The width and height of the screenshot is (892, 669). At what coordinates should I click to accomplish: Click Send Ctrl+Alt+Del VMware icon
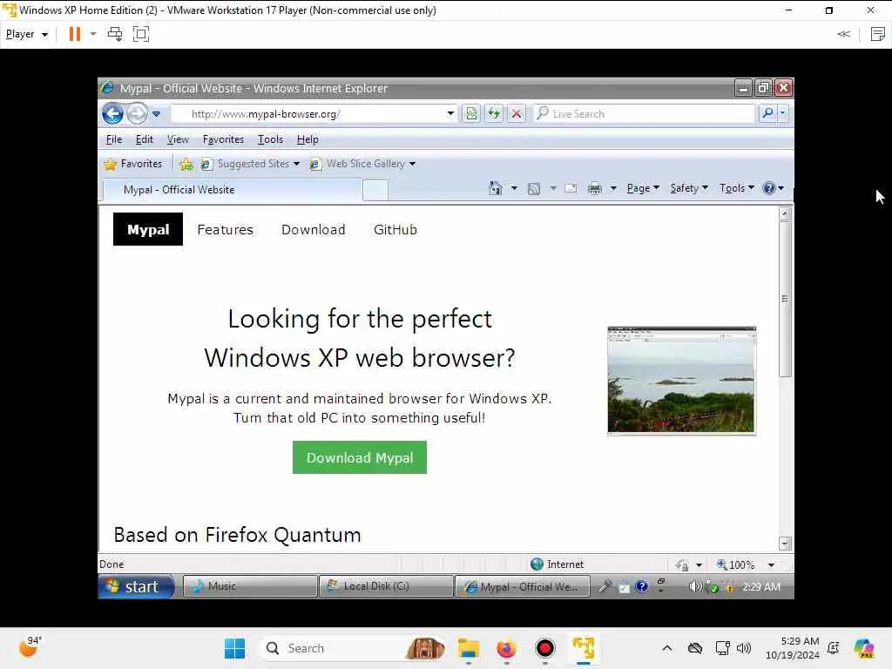click(115, 34)
